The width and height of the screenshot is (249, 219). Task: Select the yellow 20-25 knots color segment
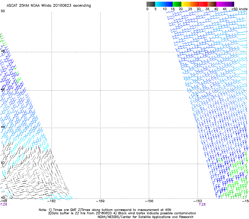186,4
